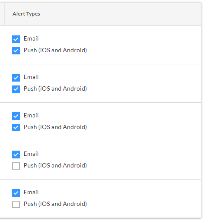
Task: Toggle off the third row's Push checkbox
Action: click(16, 127)
